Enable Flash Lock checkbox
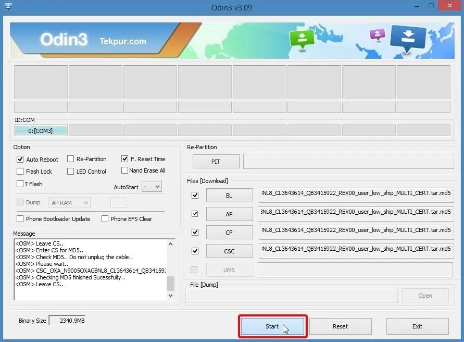 click(20, 172)
